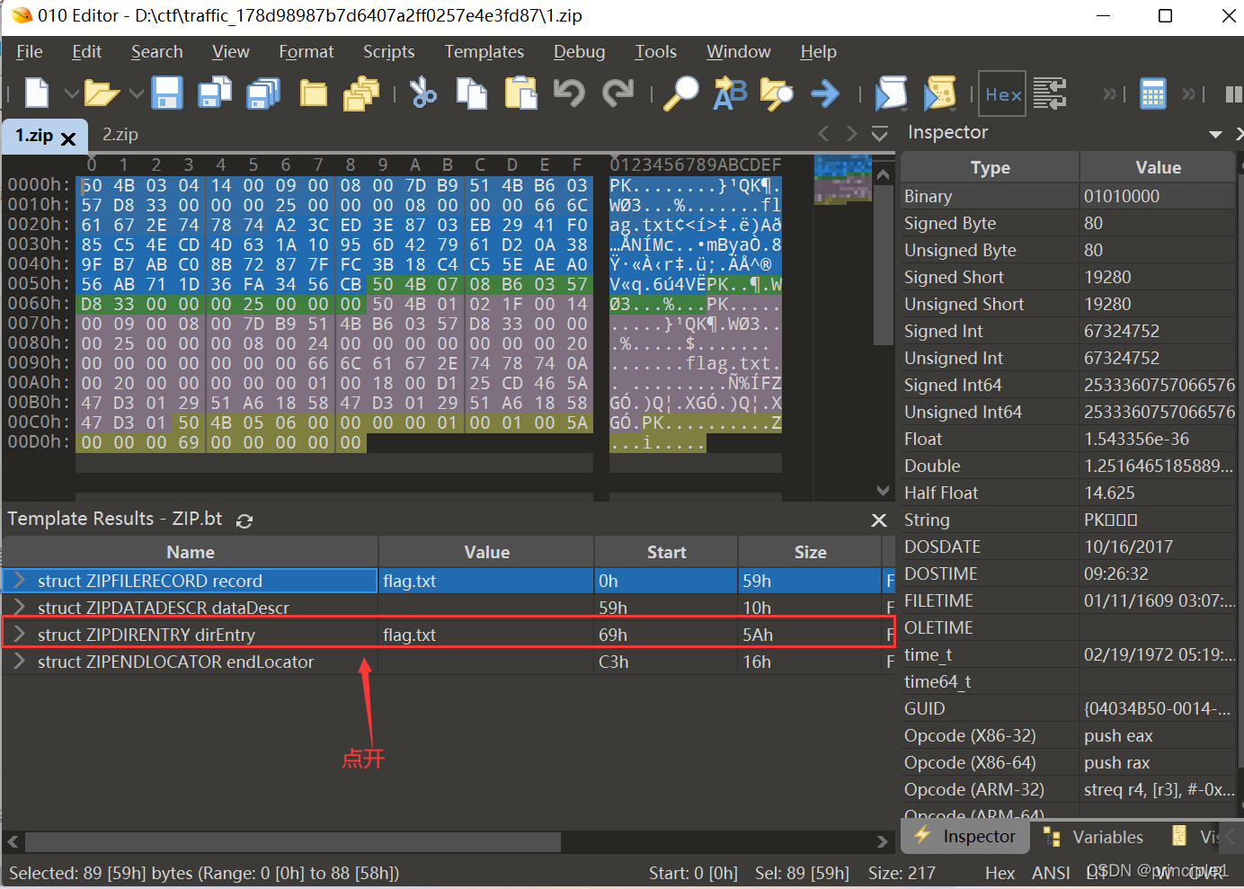Click hex editor scrollbar down arrow
The width and height of the screenshot is (1244, 889).
click(x=884, y=491)
